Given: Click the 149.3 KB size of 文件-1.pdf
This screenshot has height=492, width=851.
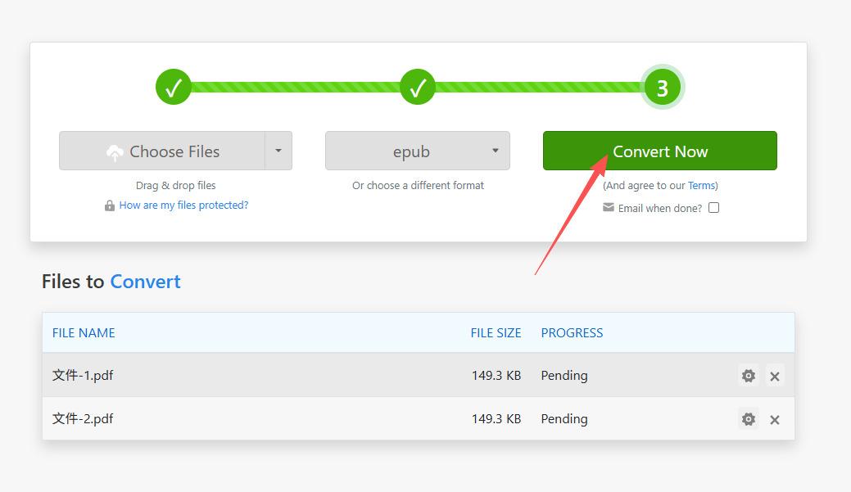Looking at the screenshot, I should coord(496,376).
